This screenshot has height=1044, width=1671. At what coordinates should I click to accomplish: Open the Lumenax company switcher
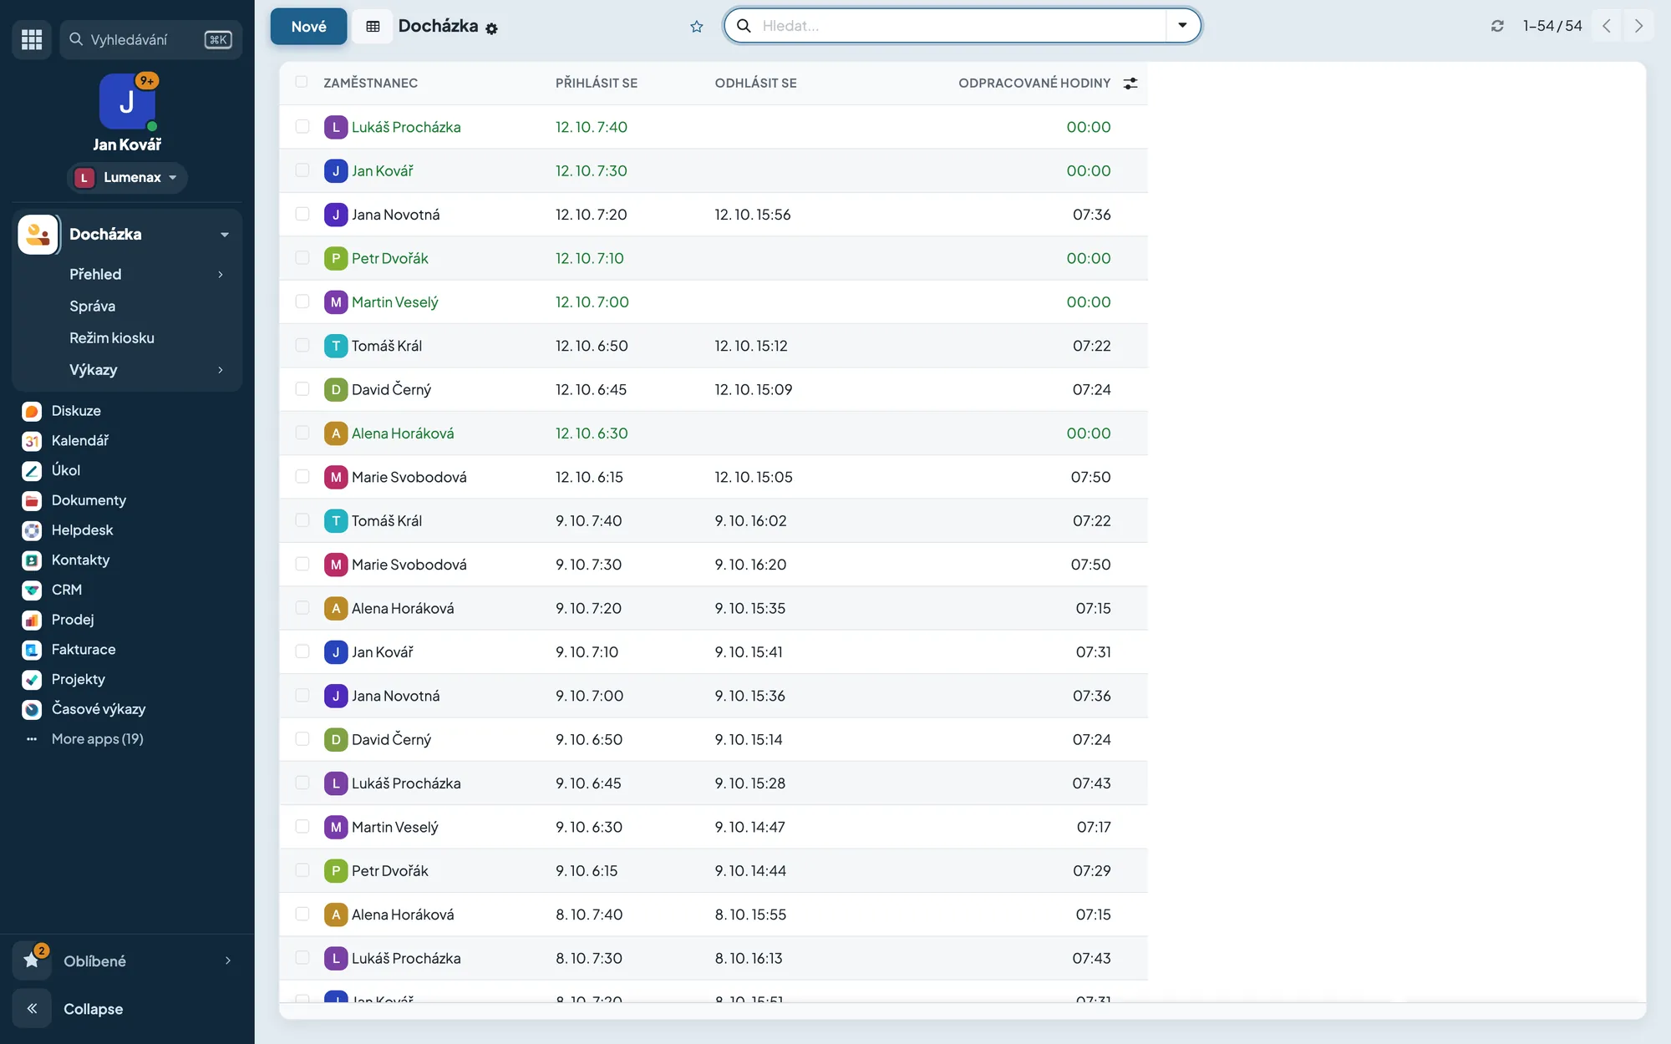(x=127, y=178)
